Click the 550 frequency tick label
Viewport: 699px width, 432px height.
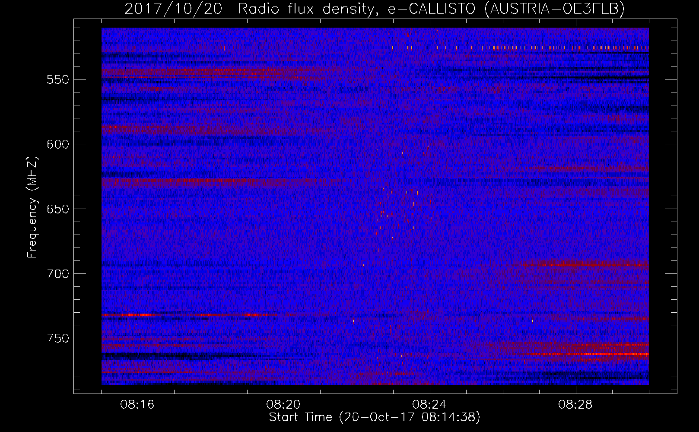58,79
